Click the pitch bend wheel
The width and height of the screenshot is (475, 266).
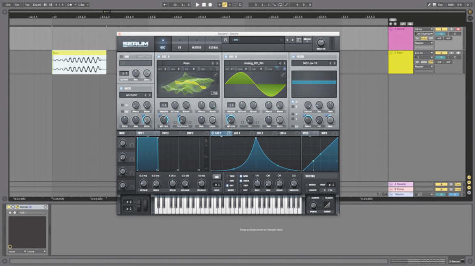click(139, 205)
